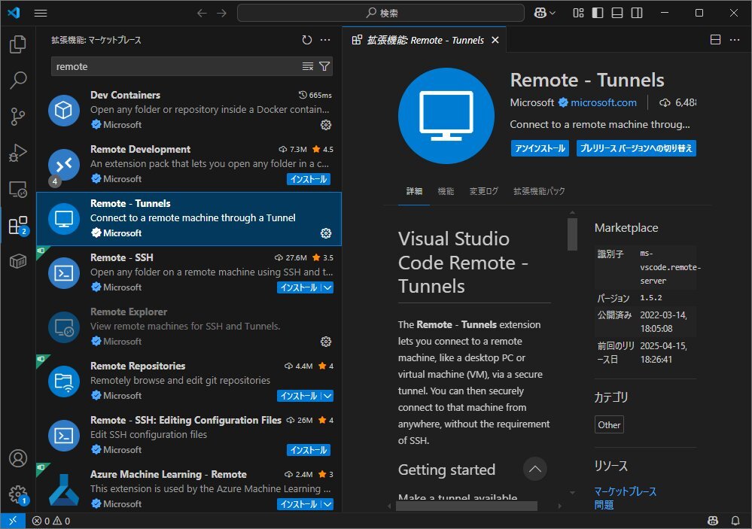Split the editor layout
752x529 pixels.
tap(715, 40)
